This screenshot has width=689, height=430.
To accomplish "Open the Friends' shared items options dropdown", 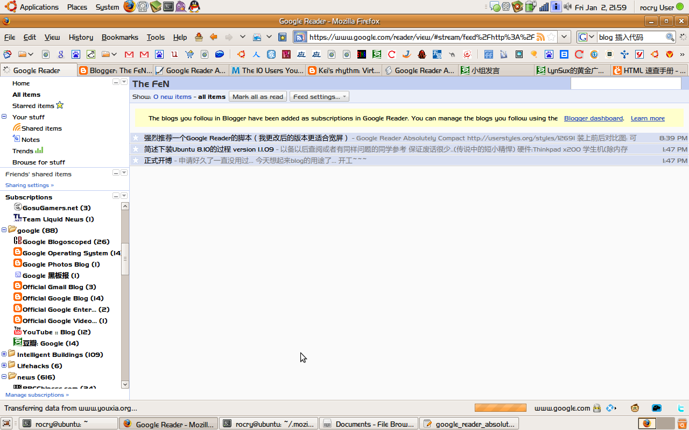I will click(x=124, y=173).
